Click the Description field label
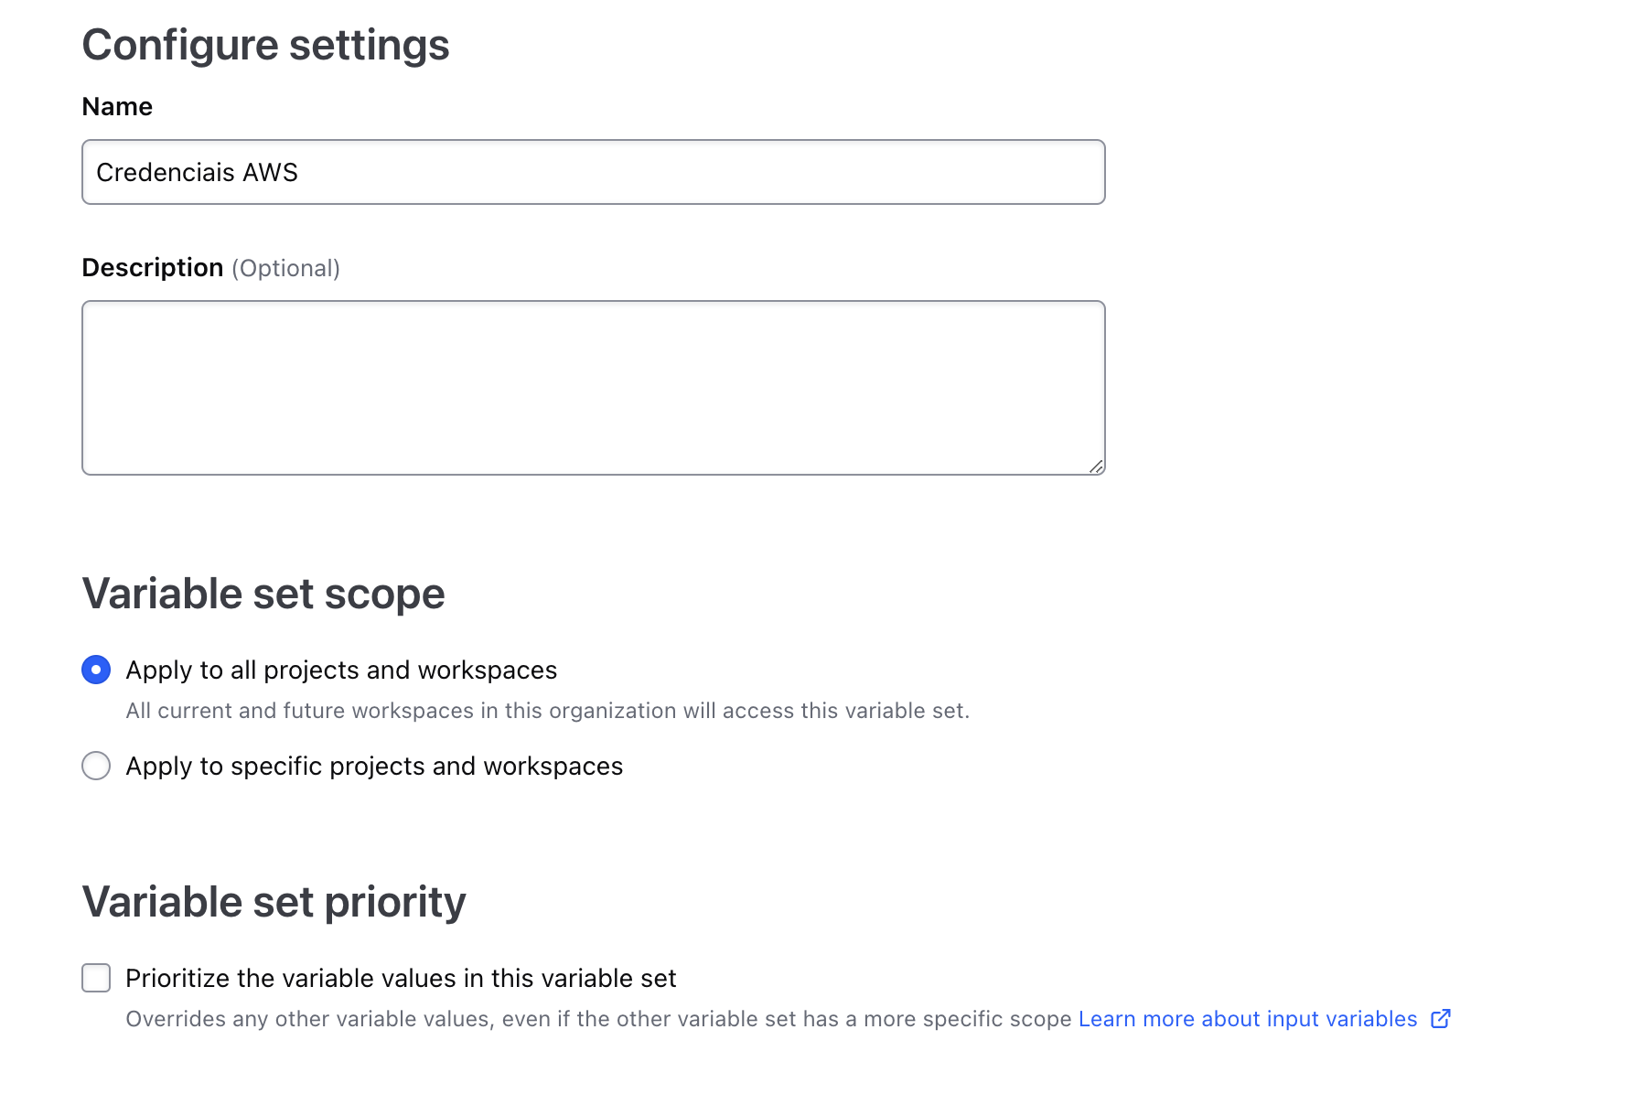The height and width of the screenshot is (1094, 1632). (152, 268)
